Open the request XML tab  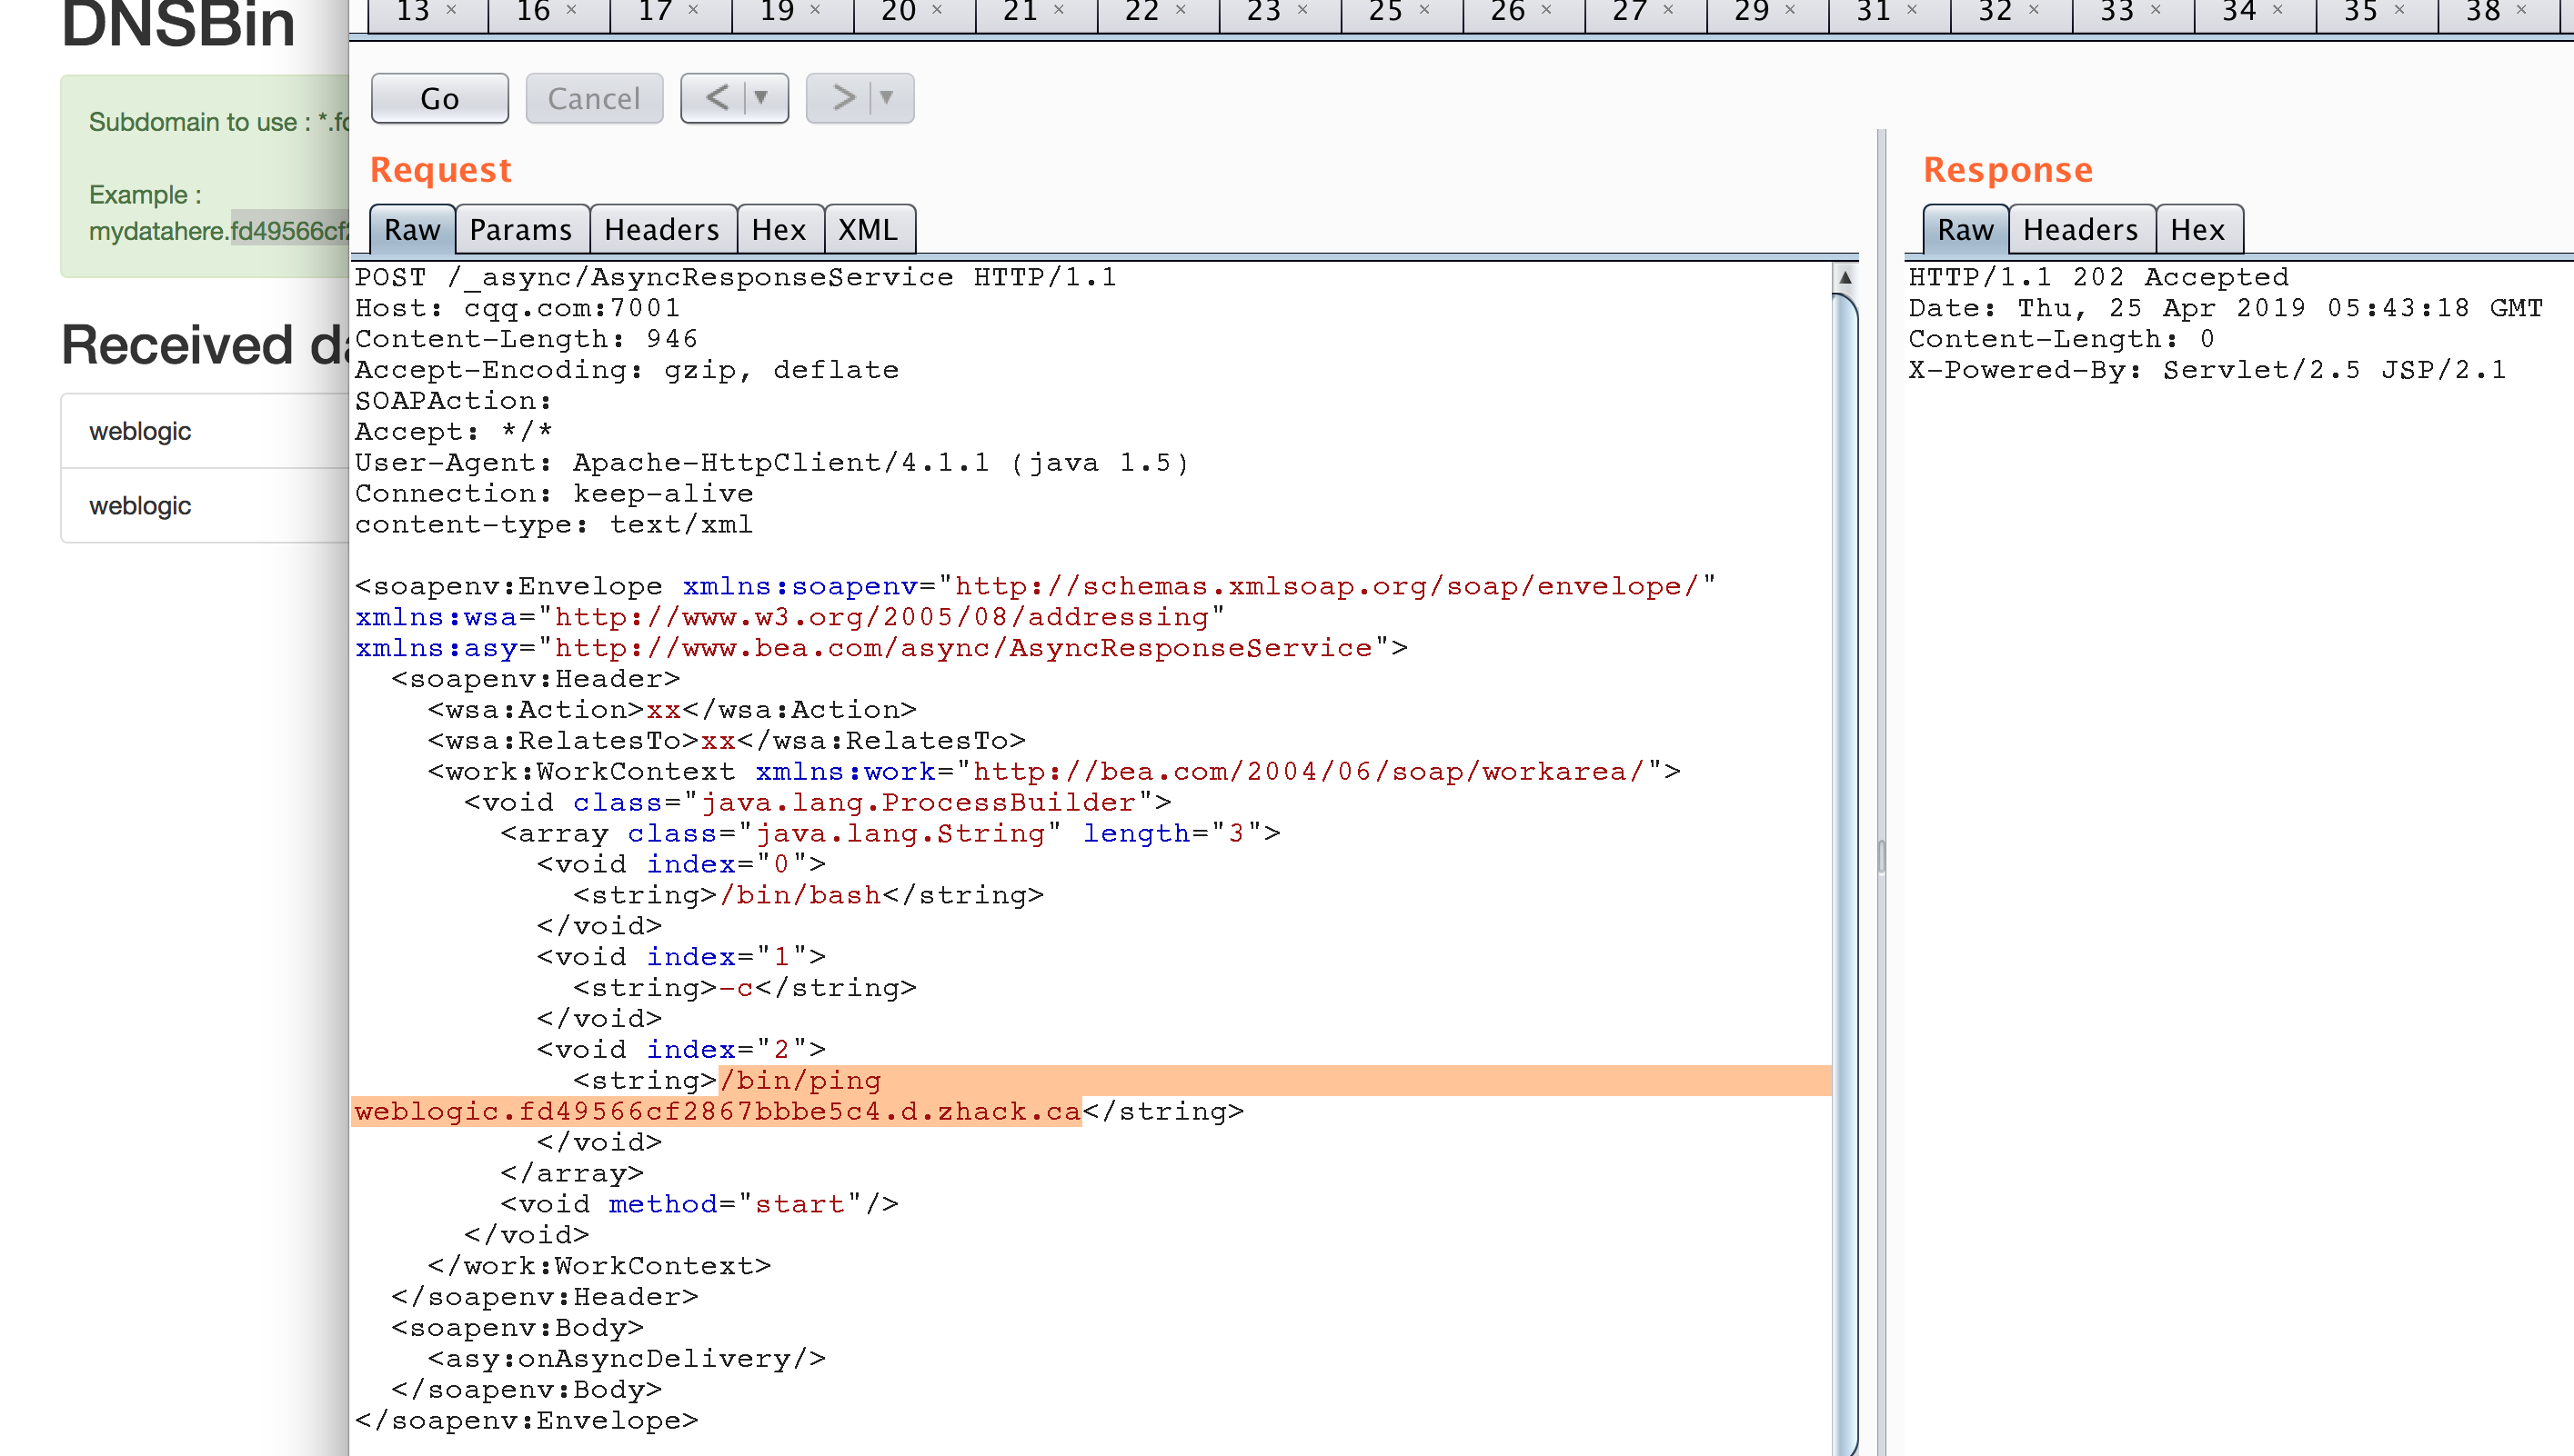point(867,230)
